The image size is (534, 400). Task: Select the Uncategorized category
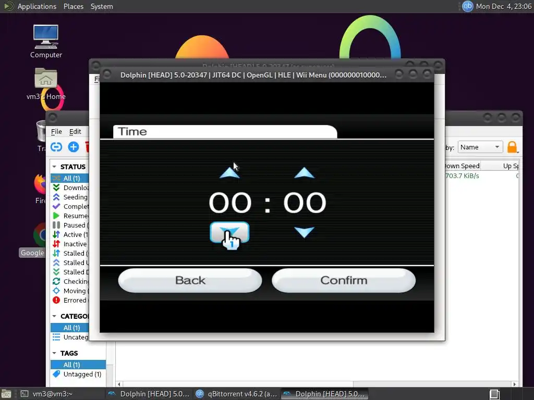(70, 337)
